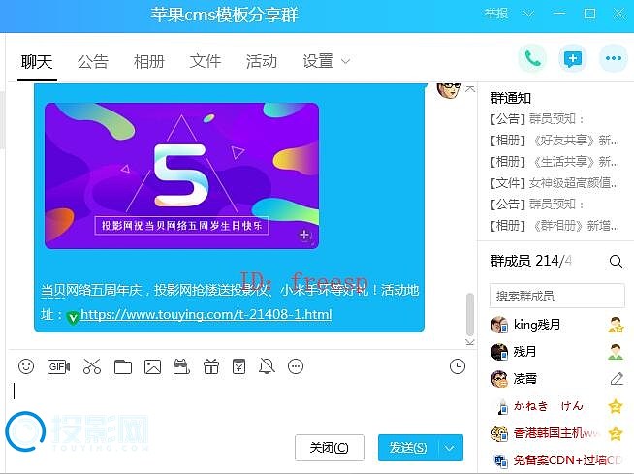Open the 活动 tab
Screen dimensions: 634x474
(262, 62)
